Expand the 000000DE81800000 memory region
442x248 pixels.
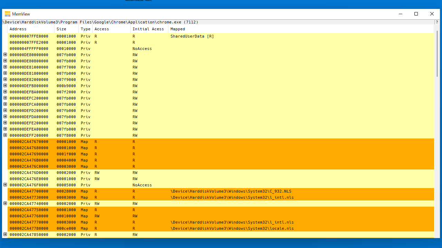point(5,73)
